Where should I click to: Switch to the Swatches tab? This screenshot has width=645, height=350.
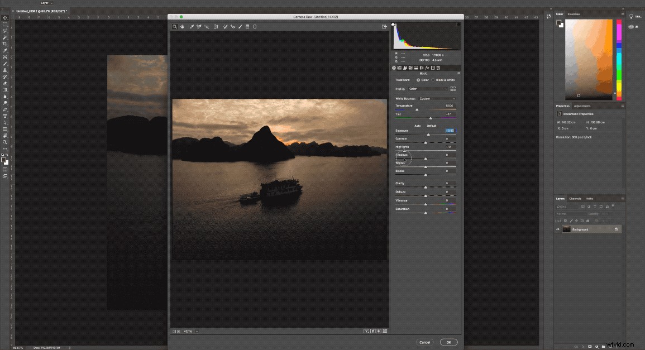(574, 14)
